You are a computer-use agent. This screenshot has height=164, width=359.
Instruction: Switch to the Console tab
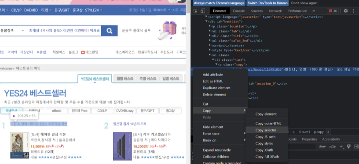(x=238, y=11)
